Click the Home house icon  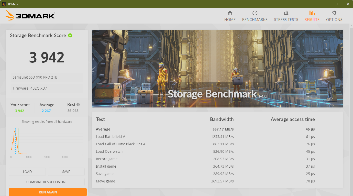tap(230, 13)
